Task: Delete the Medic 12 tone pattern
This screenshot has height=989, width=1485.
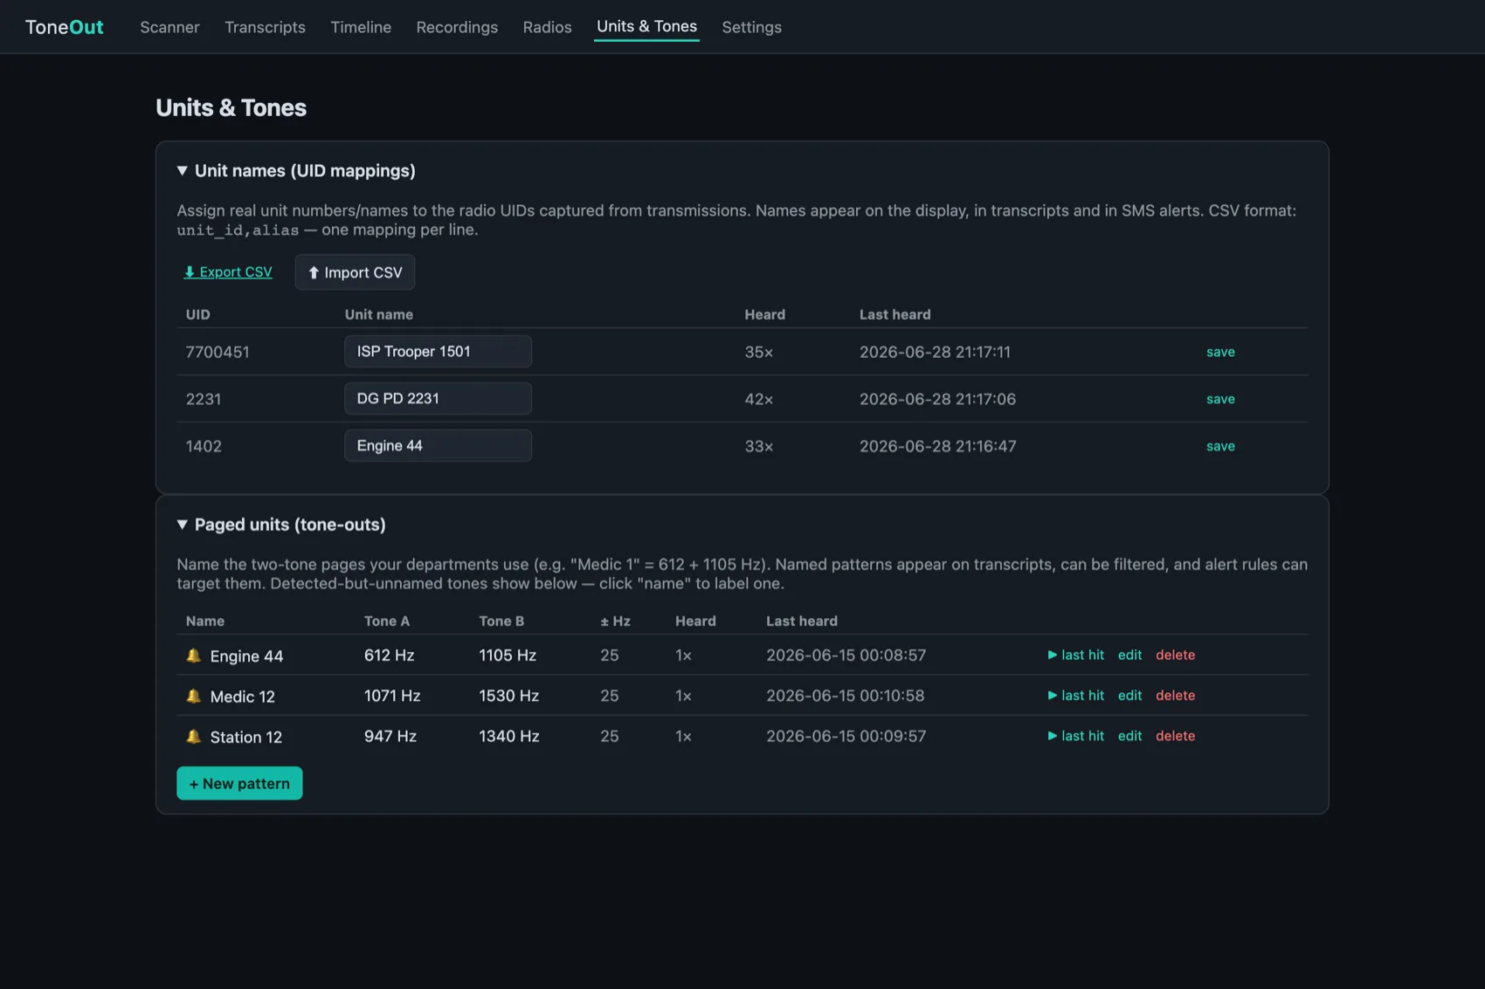Action: 1175,696
